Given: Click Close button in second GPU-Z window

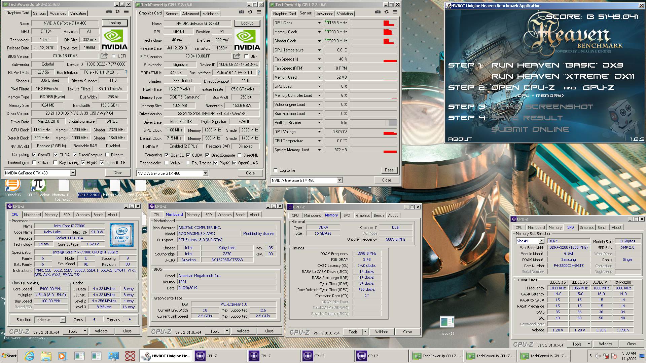Looking at the screenshot, I should (250, 173).
